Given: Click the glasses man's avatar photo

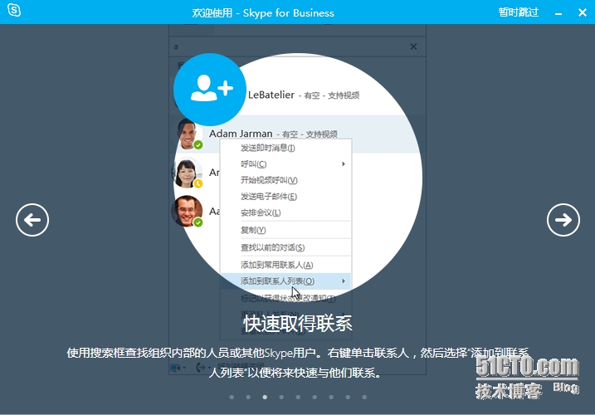Looking at the screenshot, I should (x=187, y=211).
